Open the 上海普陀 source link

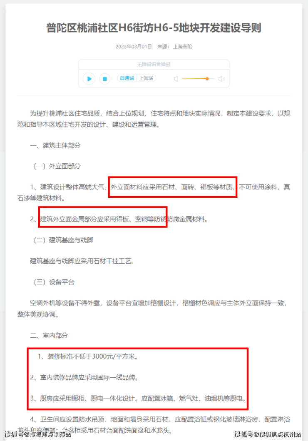click(x=183, y=46)
